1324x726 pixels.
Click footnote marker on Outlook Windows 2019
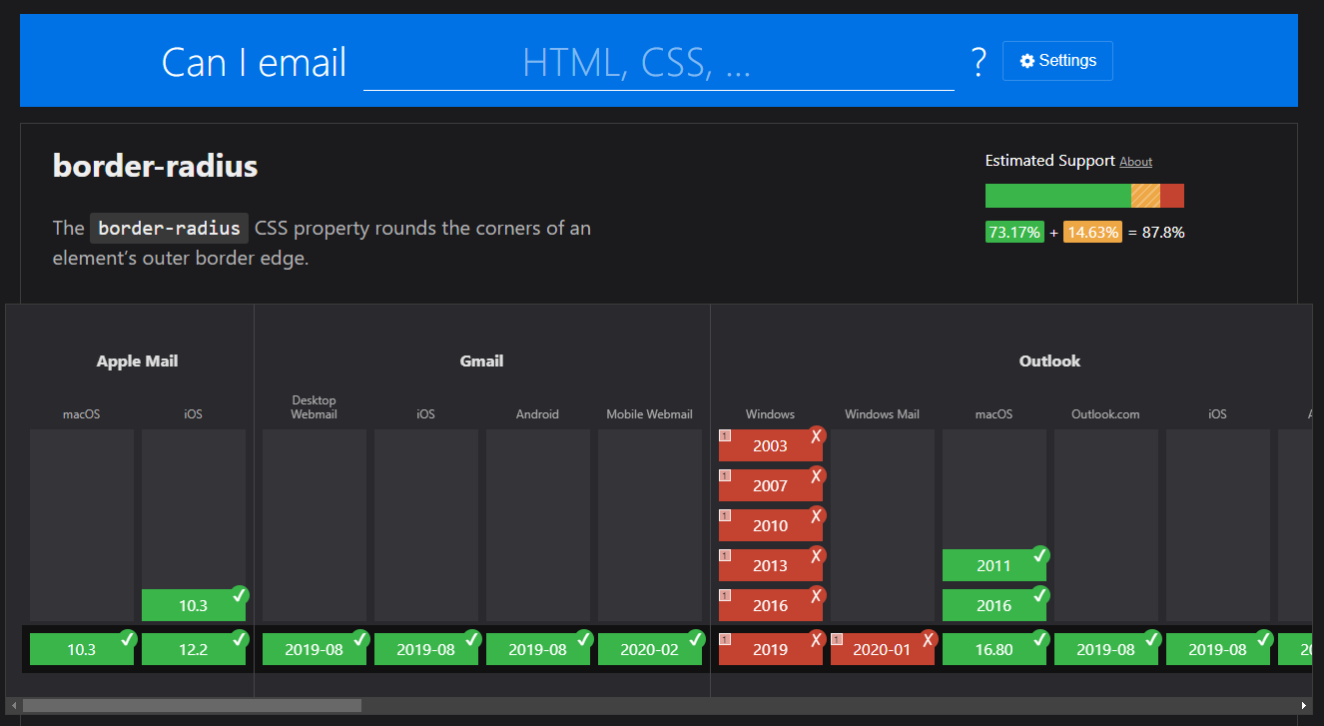coord(725,639)
